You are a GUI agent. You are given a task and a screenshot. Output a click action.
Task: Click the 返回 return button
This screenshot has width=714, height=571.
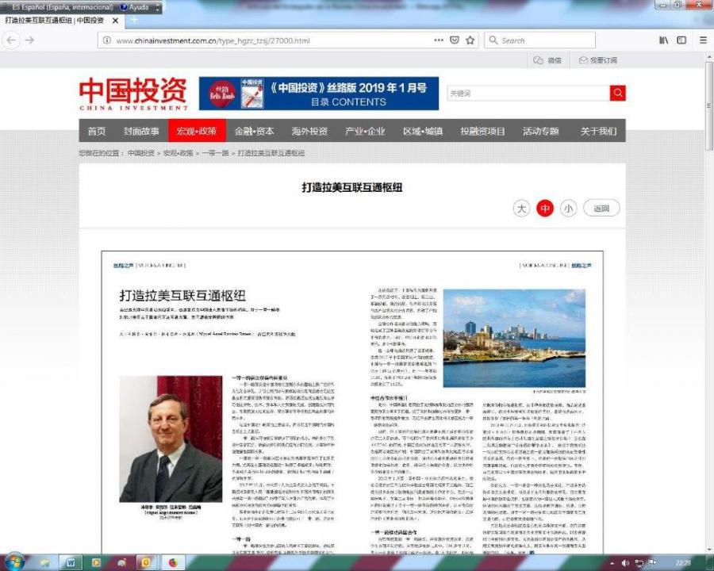pyautogui.click(x=601, y=208)
